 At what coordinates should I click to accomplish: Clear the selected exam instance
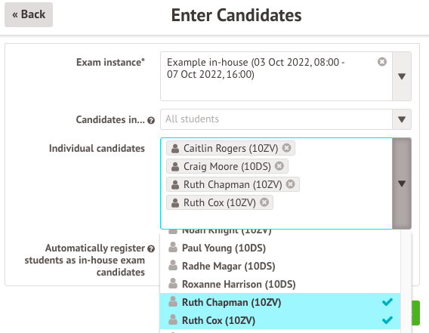382,62
